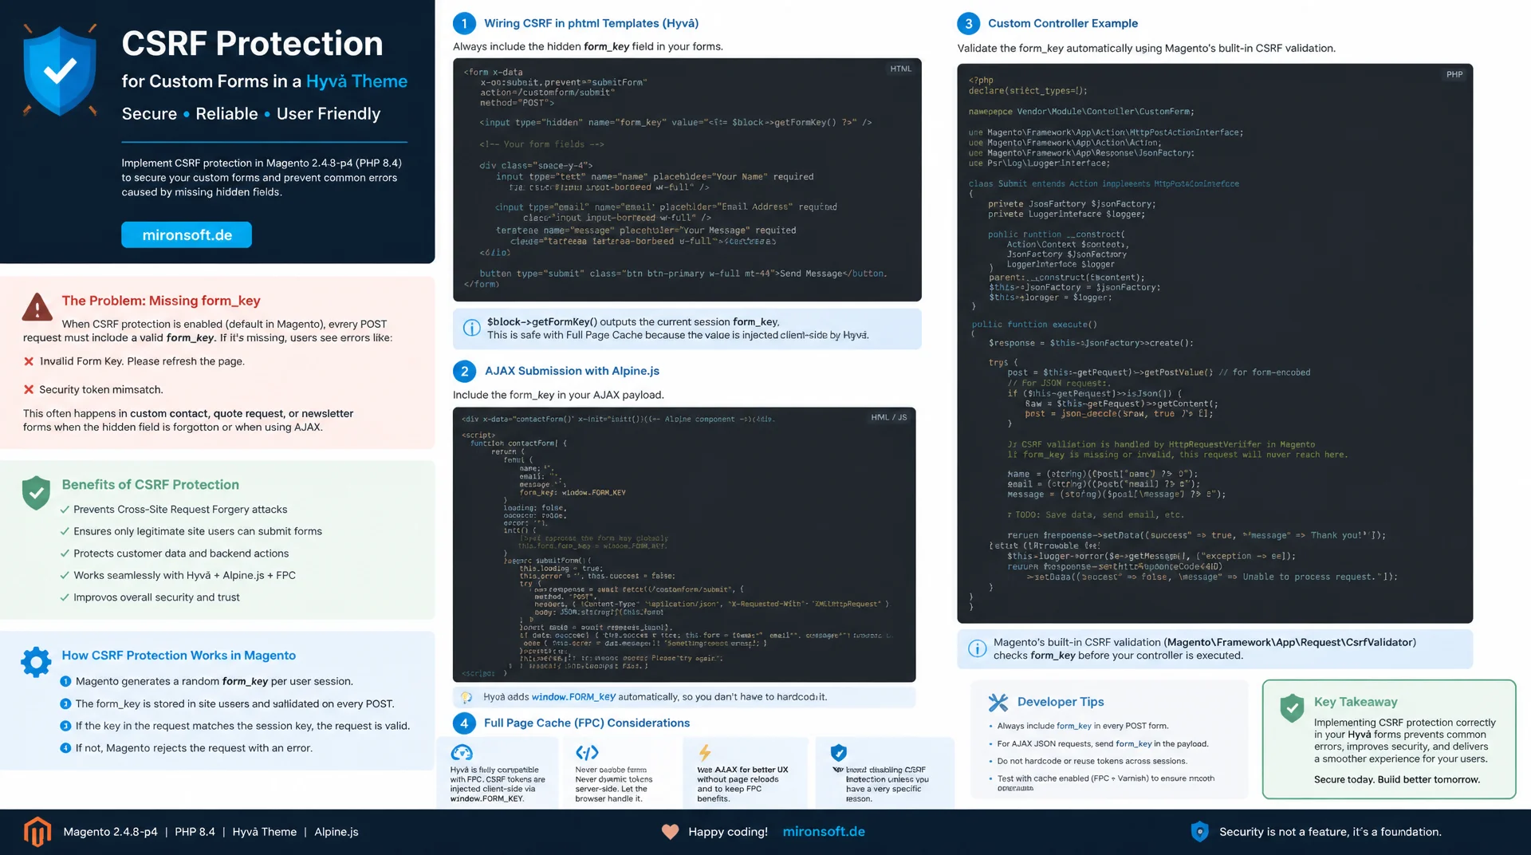Click 'Full Page Cache (FPC) Considerations' heading
Image resolution: width=1531 pixels, height=855 pixels.
click(587, 723)
